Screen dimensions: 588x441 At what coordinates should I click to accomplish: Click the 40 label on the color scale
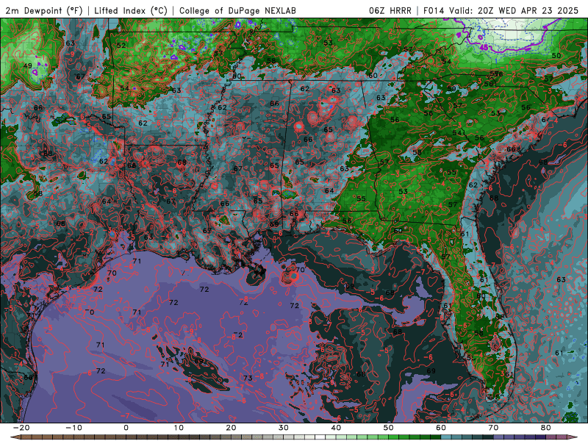336,428
